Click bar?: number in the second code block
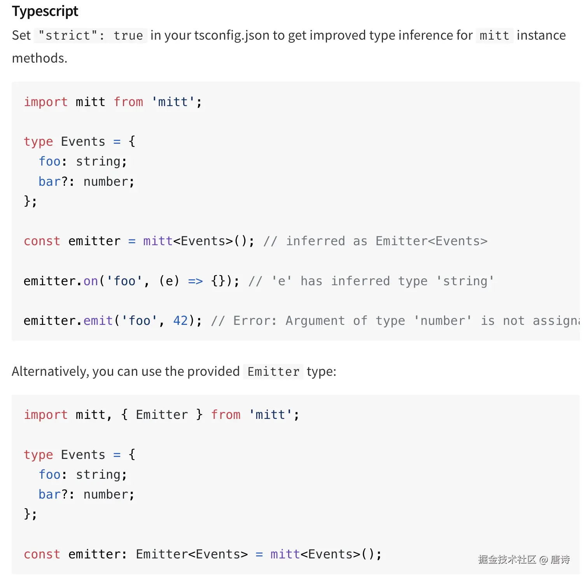The image size is (584, 579). coord(86,494)
